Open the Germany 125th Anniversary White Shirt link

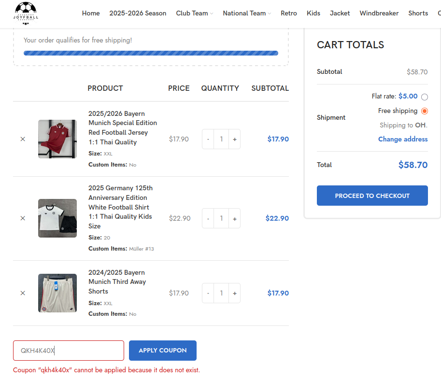[x=120, y=207]
